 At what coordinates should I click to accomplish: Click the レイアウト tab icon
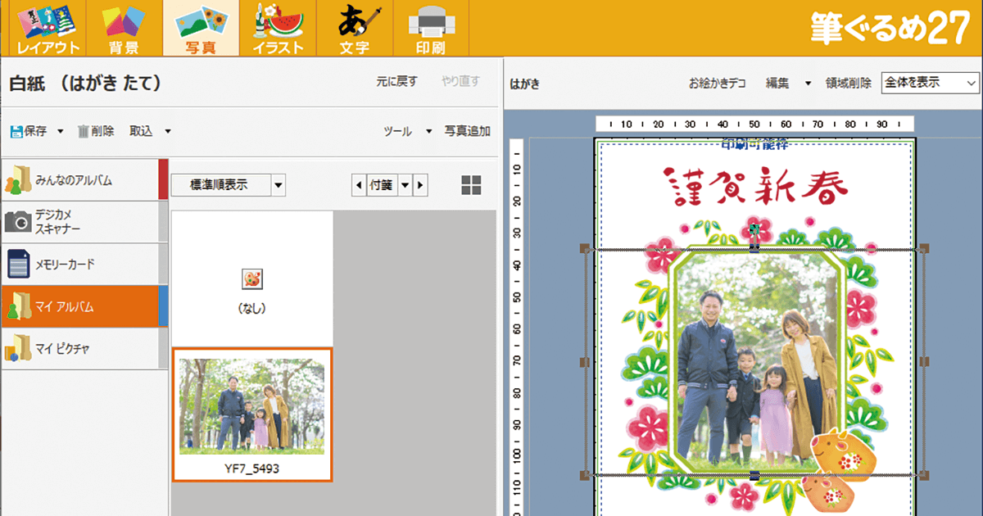pyautogui.click(x=47, y=20)
